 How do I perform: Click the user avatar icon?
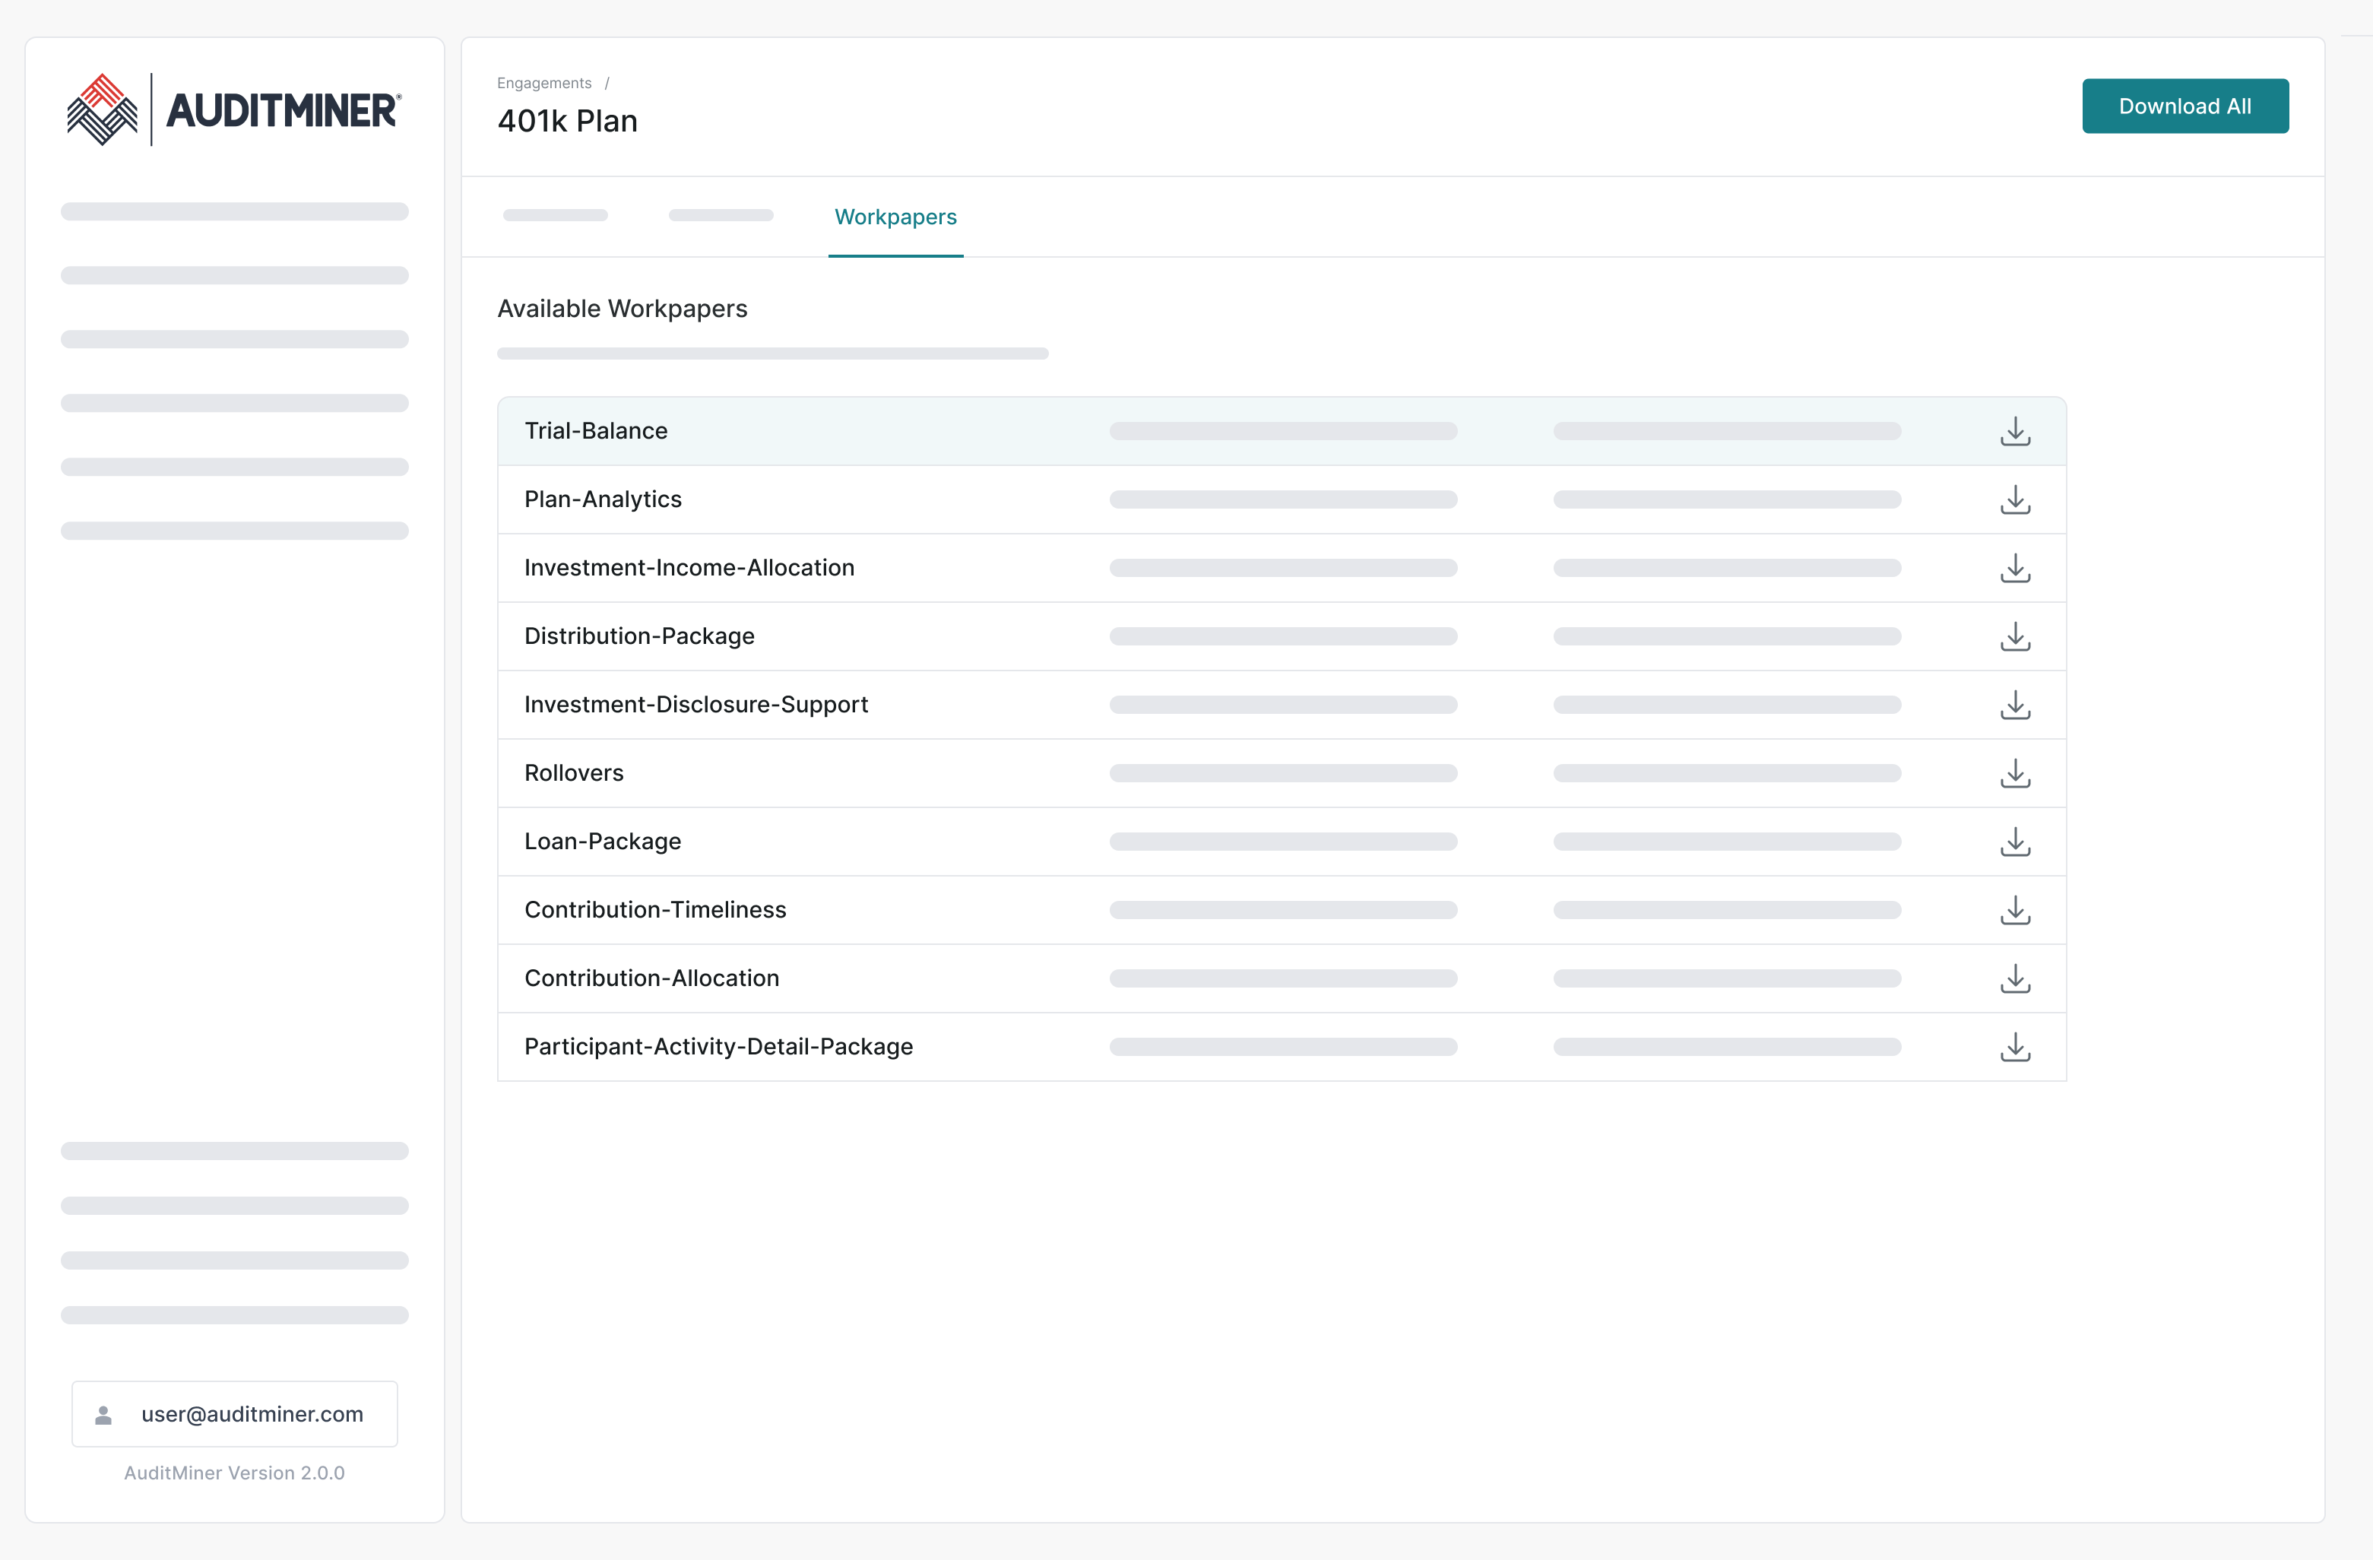[103, 1414]
